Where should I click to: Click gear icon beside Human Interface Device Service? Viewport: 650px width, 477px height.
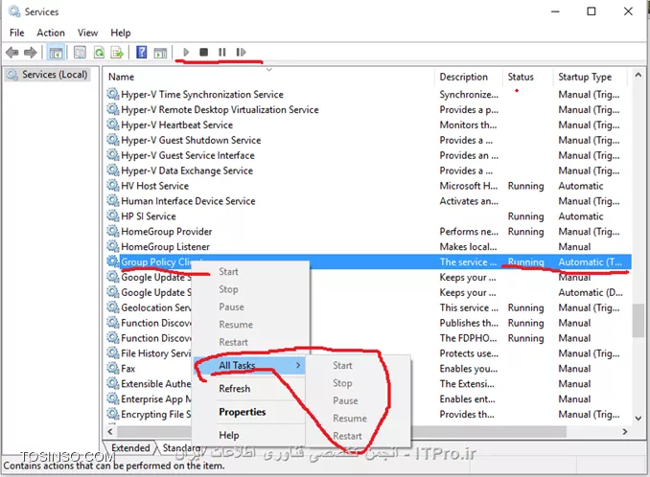pyautogui.click(x=112, y=201)
